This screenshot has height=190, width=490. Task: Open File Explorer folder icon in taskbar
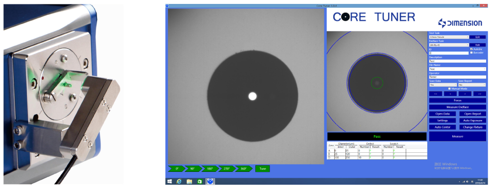point(189,181)
